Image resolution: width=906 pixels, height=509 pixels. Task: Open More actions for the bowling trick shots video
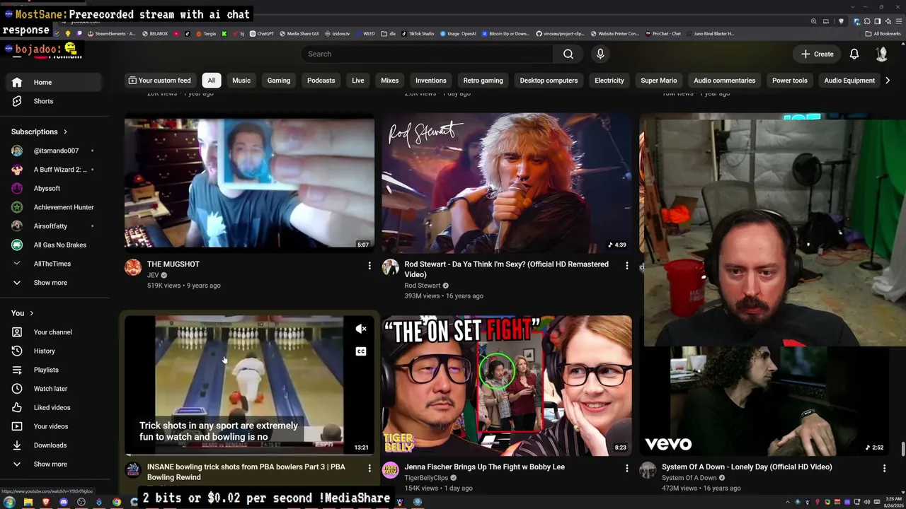tap(369, 468)
